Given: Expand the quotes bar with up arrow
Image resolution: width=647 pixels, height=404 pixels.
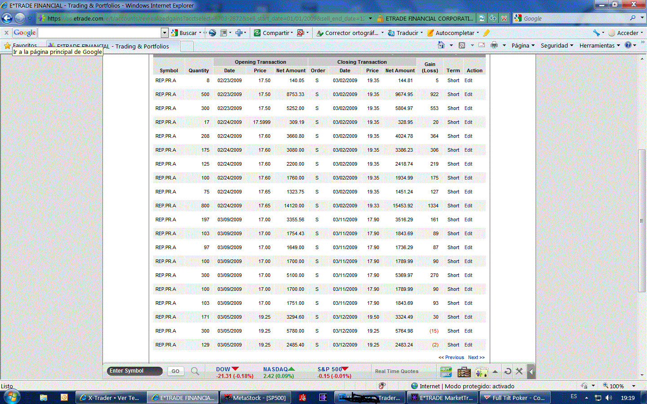Looking at the screenshot, I should (x=495, y=371).
